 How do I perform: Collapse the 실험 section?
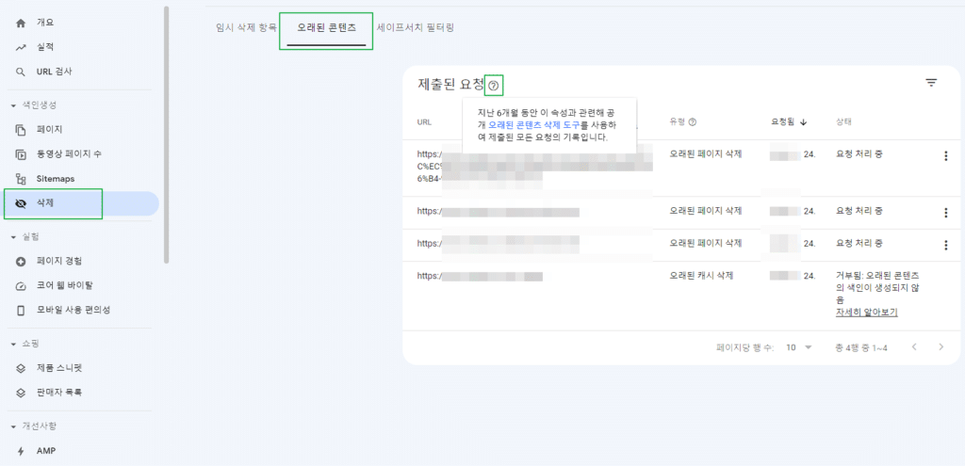[13, 236]
